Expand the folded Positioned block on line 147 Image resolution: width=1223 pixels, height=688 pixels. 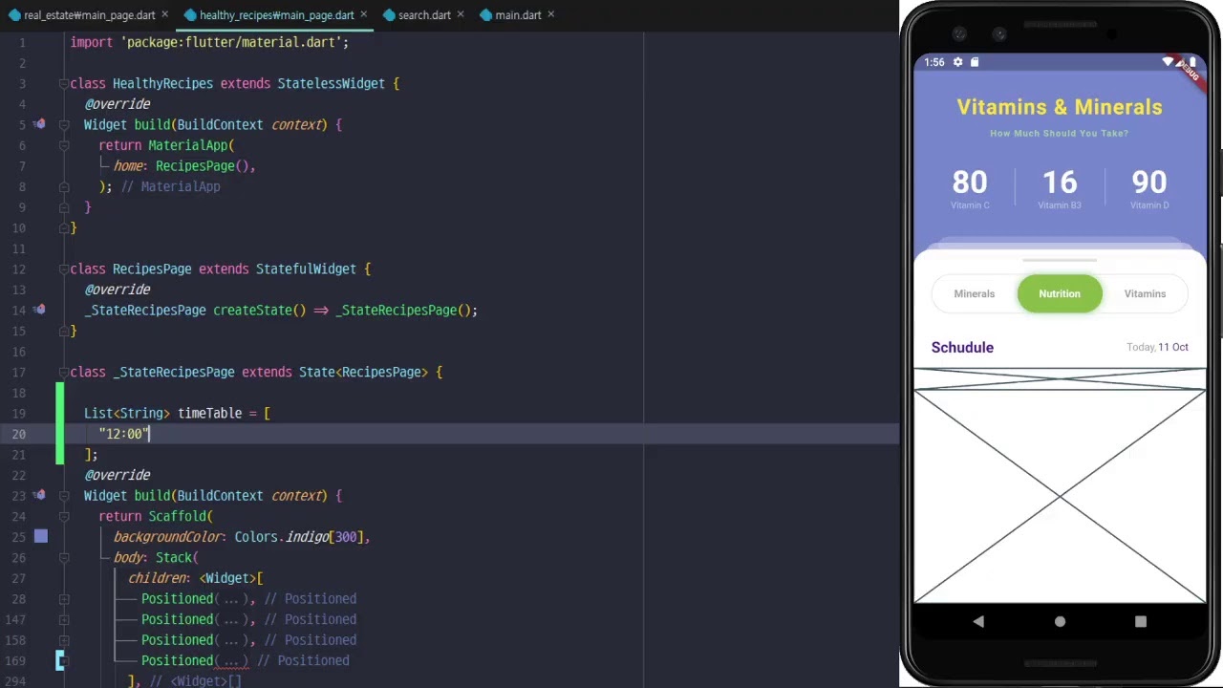tap(230, 620)
